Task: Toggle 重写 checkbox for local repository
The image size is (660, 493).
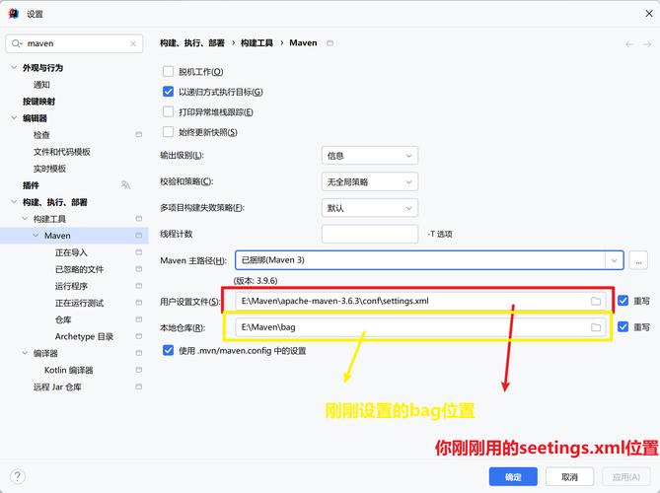Action: [623, 327]
